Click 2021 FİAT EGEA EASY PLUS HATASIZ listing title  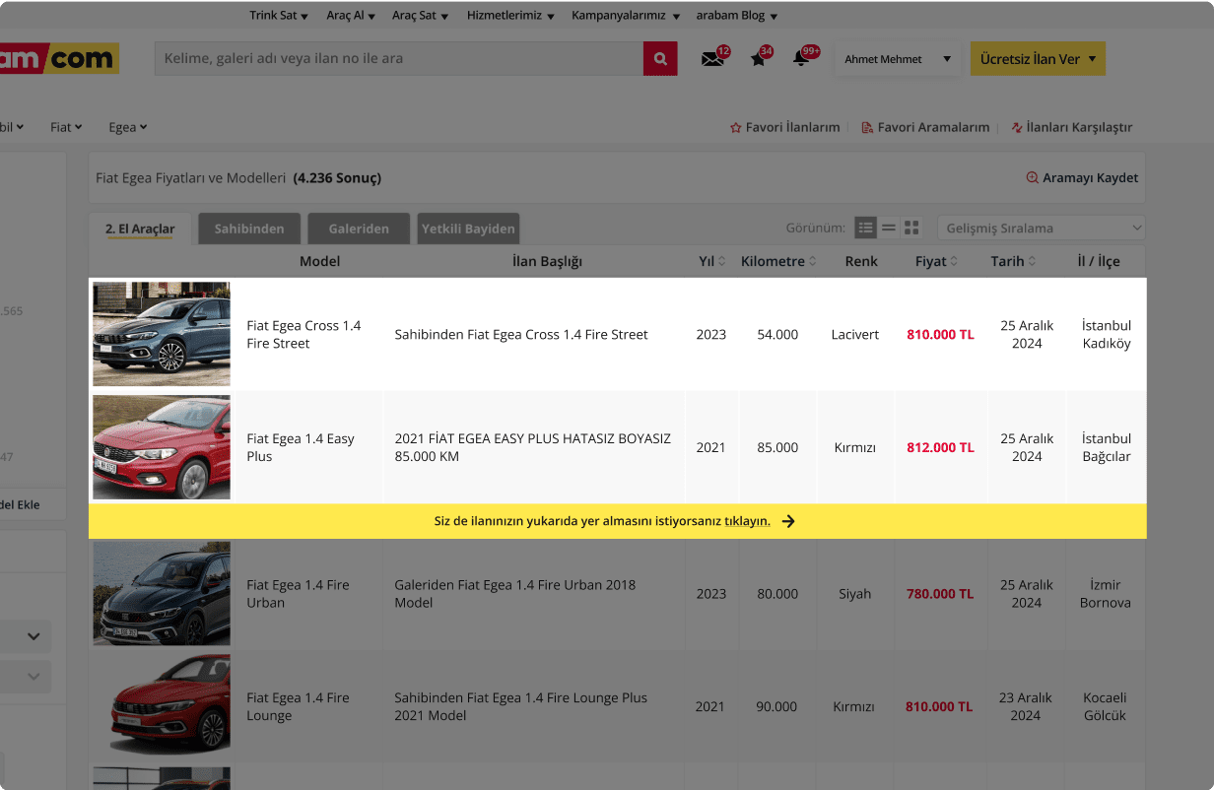point(532,447)
